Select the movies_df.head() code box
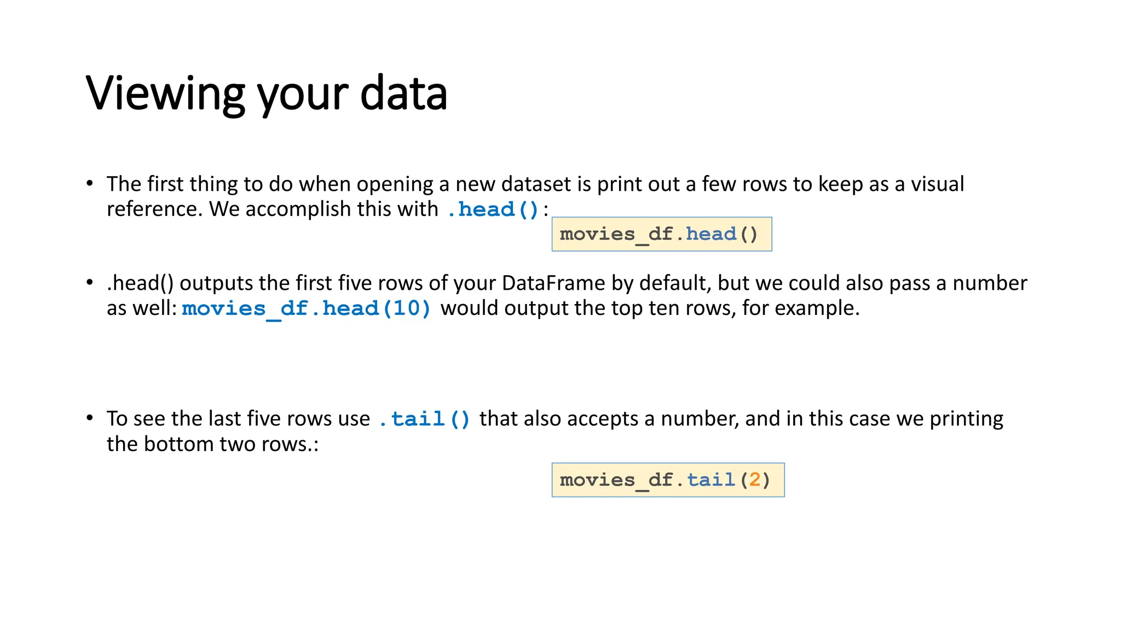The image size is (1121, 630). click(x=662, y=234)
